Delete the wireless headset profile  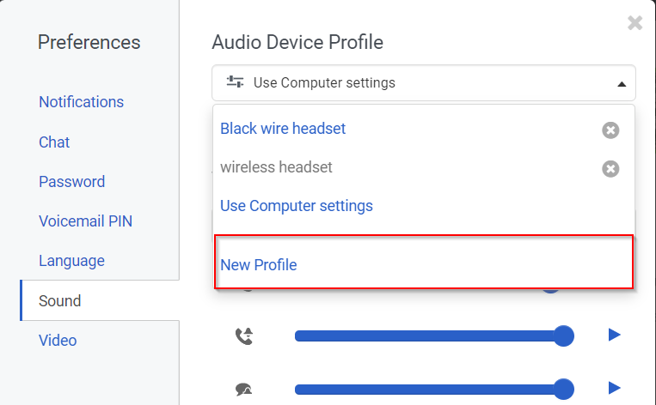click(x=610, y=169)
